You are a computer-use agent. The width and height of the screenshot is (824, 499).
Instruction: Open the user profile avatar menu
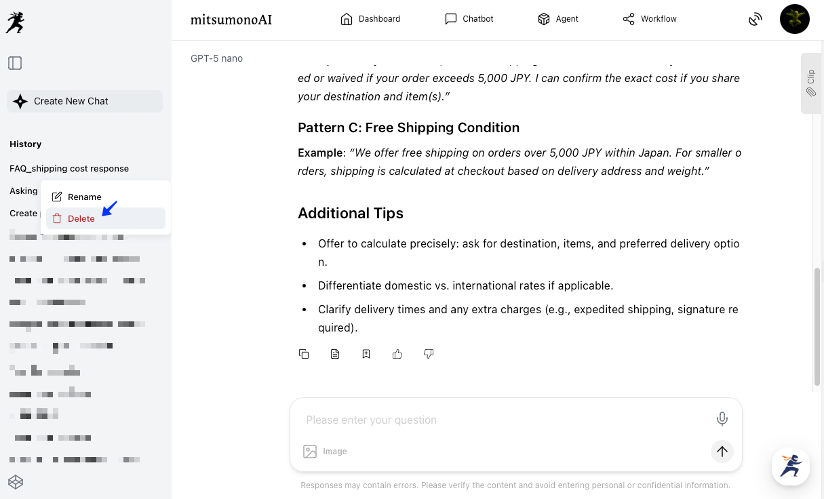795,19
